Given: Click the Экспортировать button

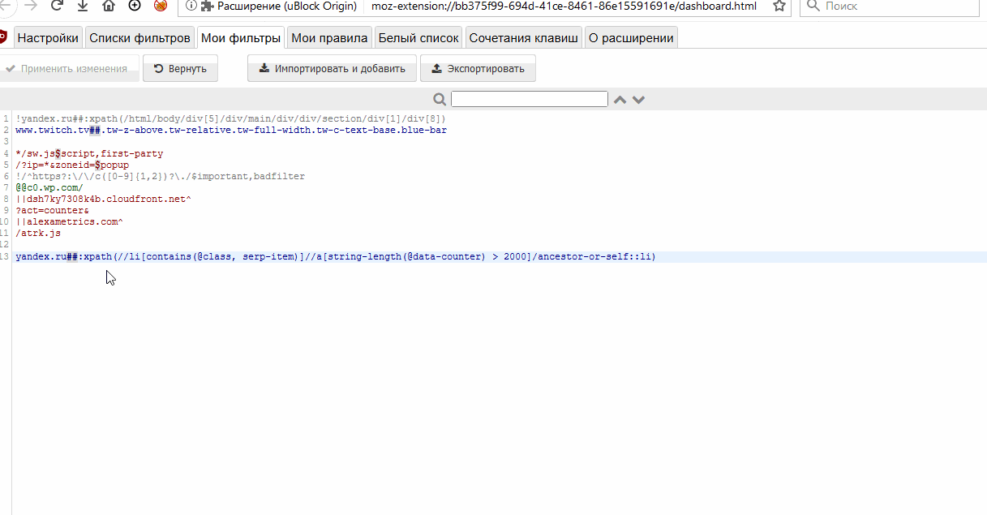Looking at the screenshot, I should (x=478, y=69).
